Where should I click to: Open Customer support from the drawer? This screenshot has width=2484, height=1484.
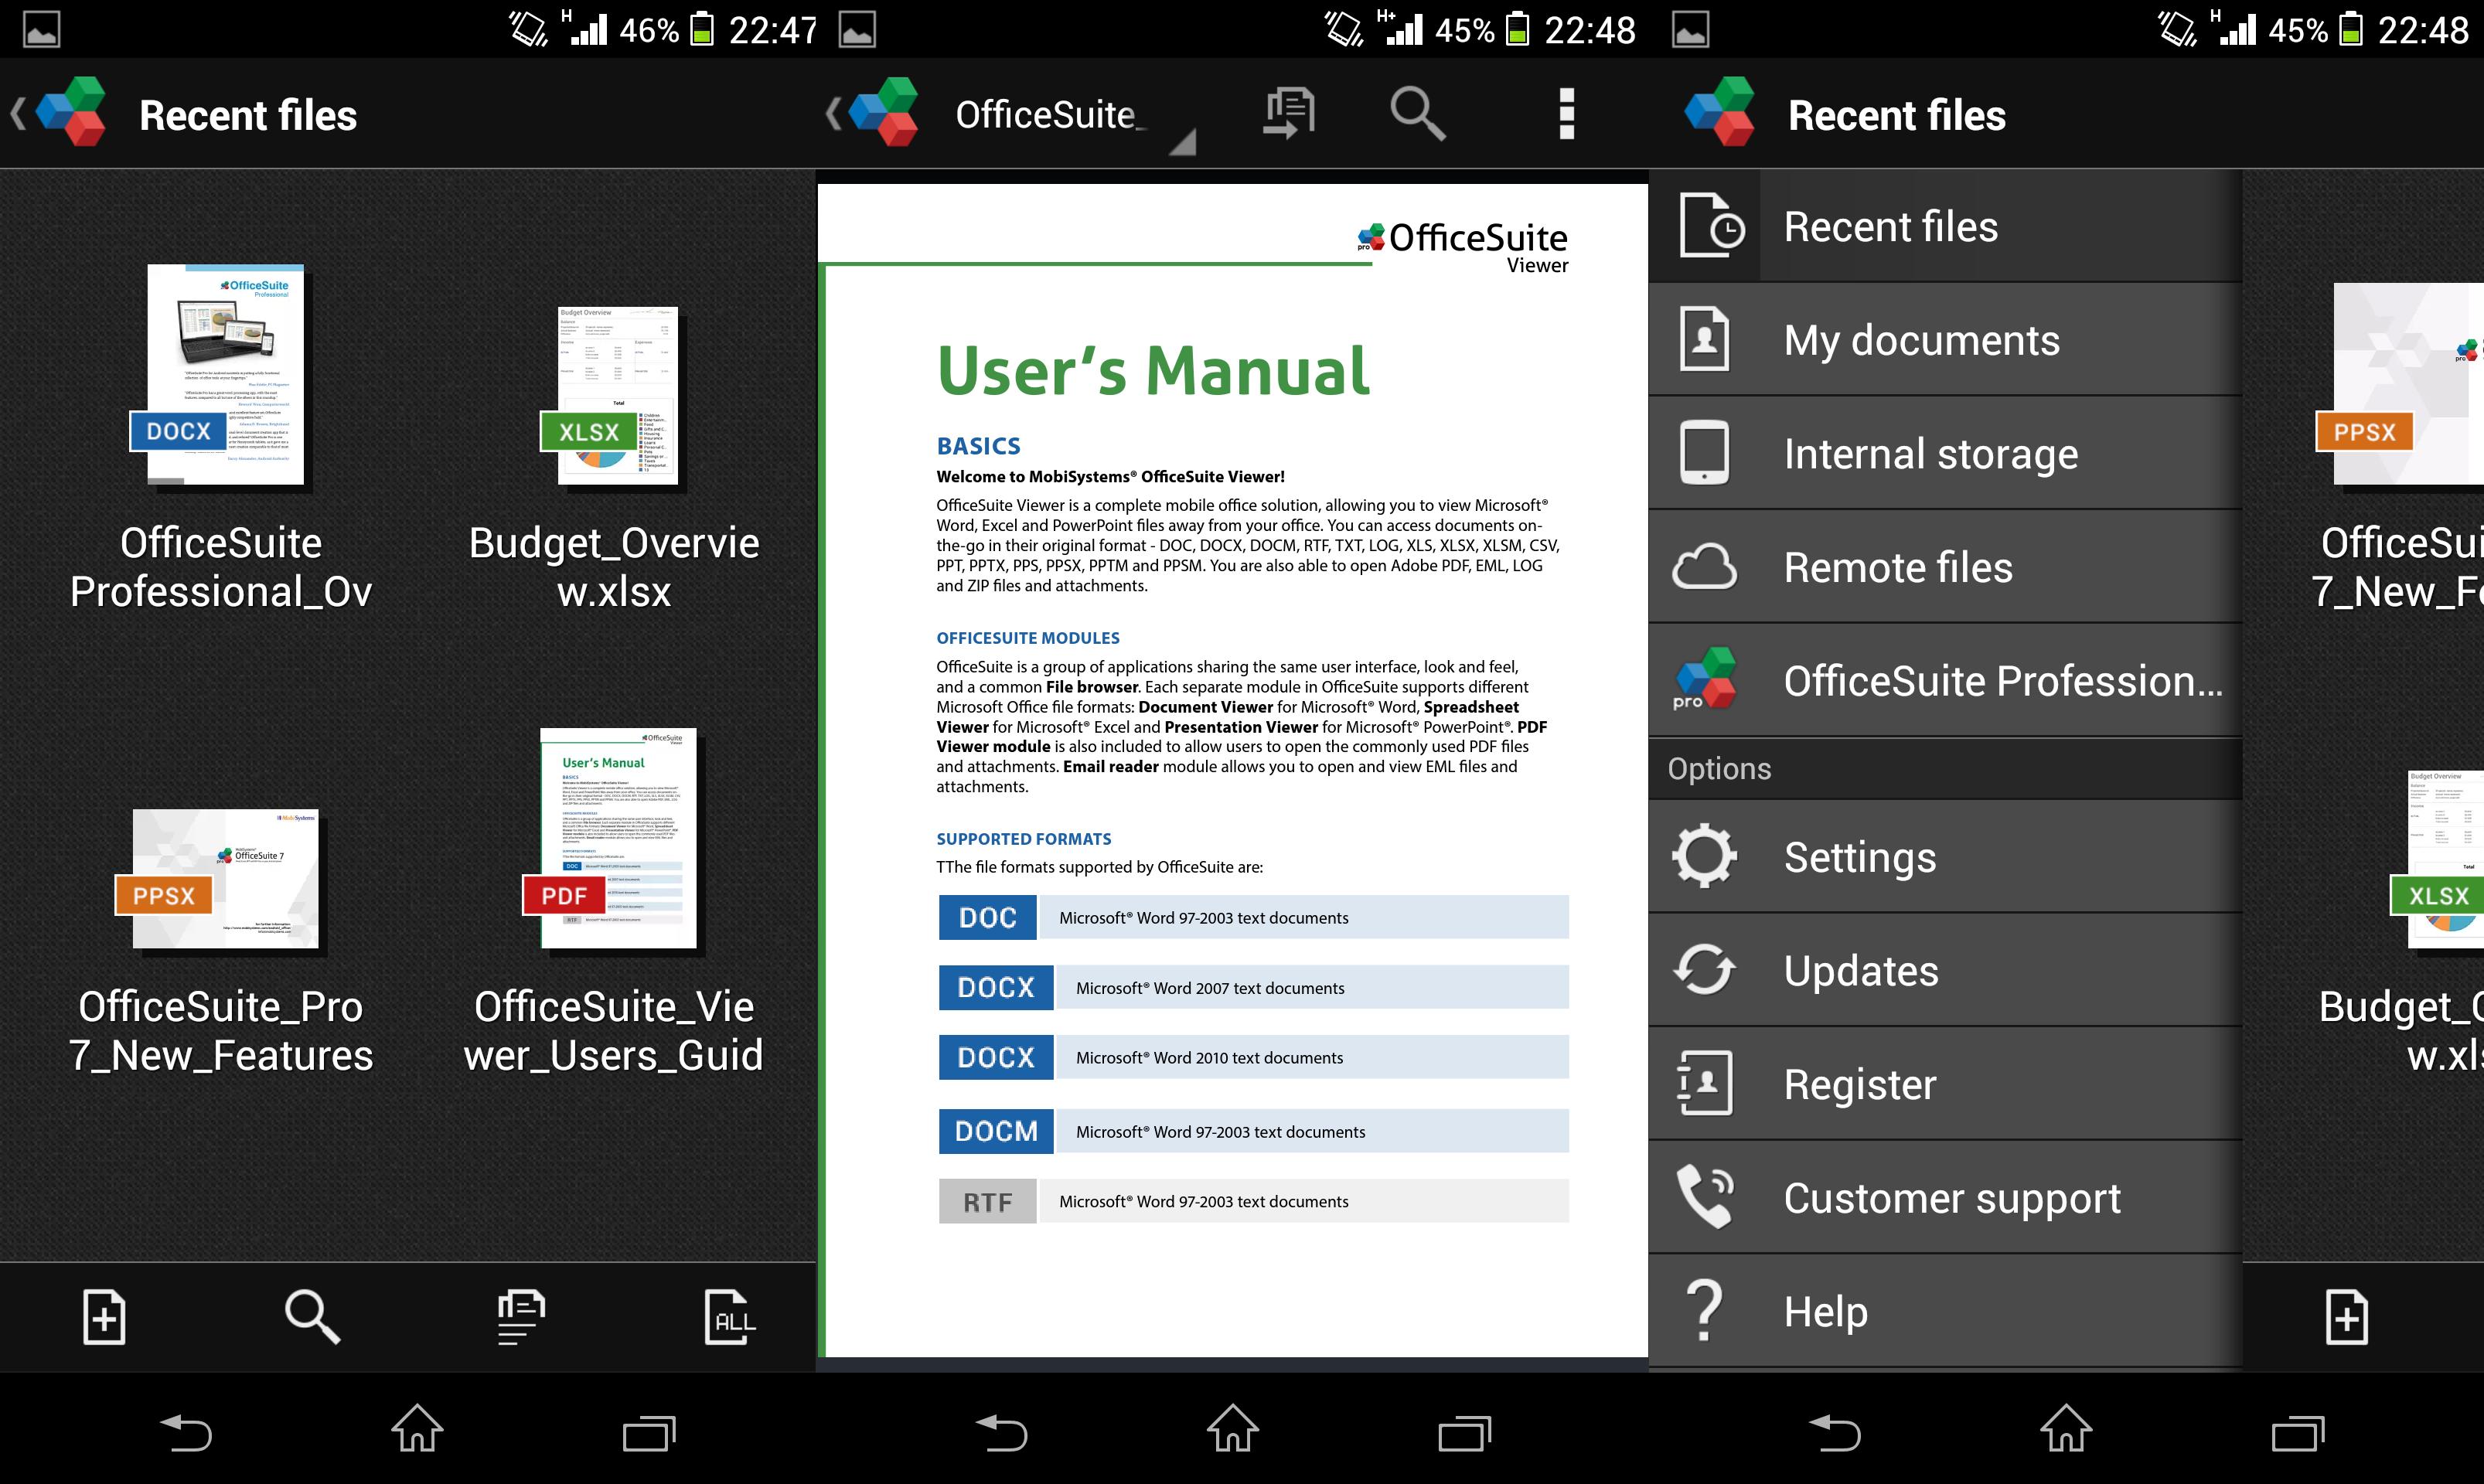click(x=1945, y=1198)
